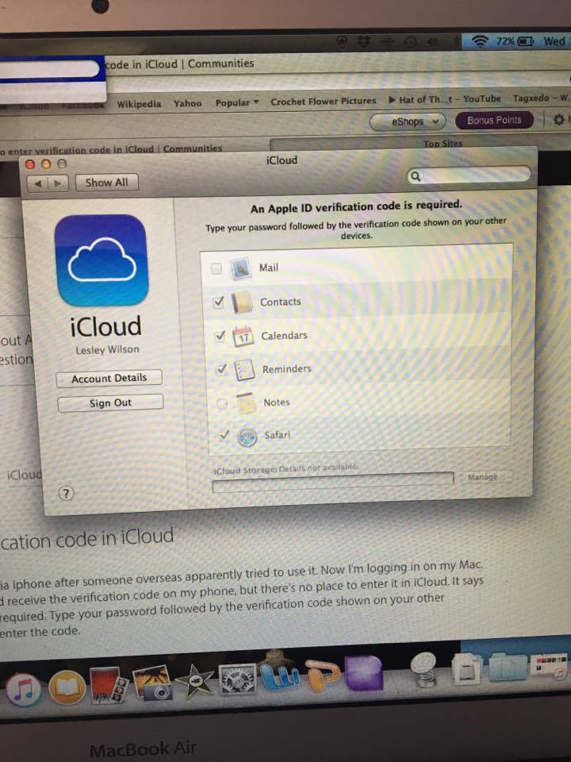Open the documents stack in the Dock
The image size is (571, 762).
(466, 668)
